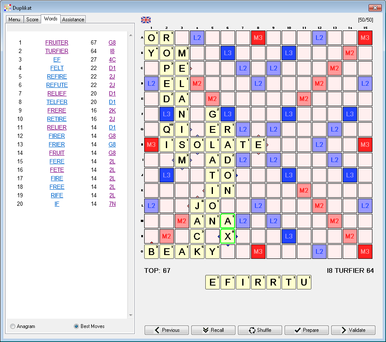Select the Anagram radio button
Screen dimensions: 386x342
pos(13,326)
